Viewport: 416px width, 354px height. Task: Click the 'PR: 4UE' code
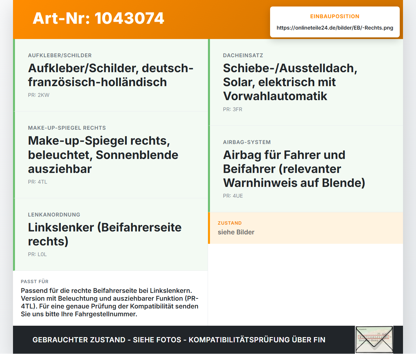click(x=233, y=196)
